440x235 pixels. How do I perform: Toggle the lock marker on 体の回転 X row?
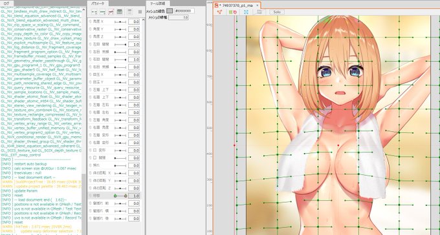click(x=90, y=173)
